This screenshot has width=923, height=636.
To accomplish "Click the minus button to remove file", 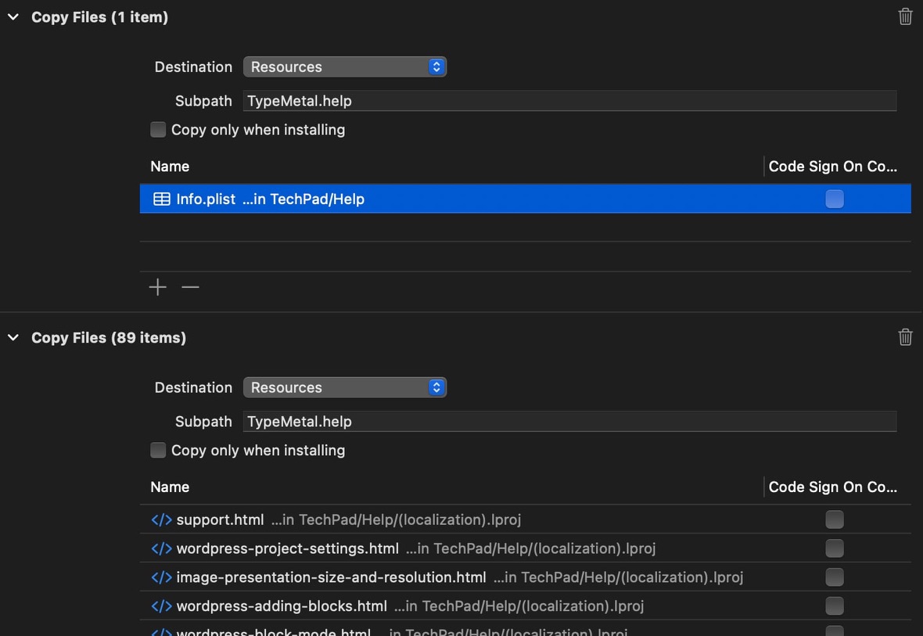I will coord(190,287).
